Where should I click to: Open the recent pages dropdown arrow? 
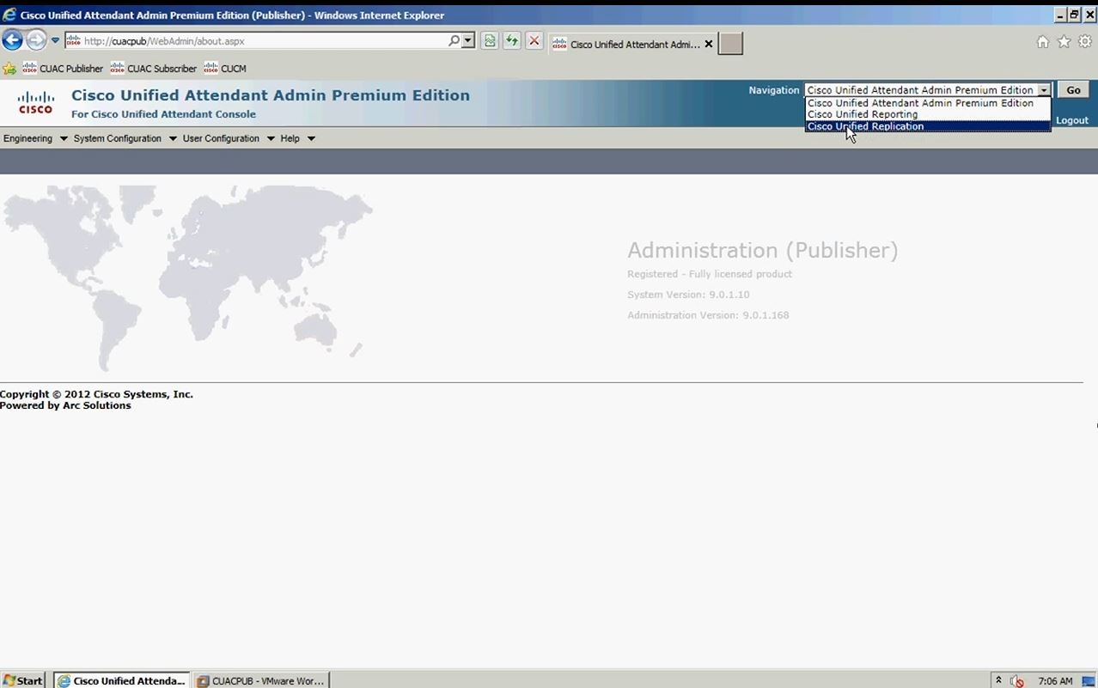click(55, 40)
